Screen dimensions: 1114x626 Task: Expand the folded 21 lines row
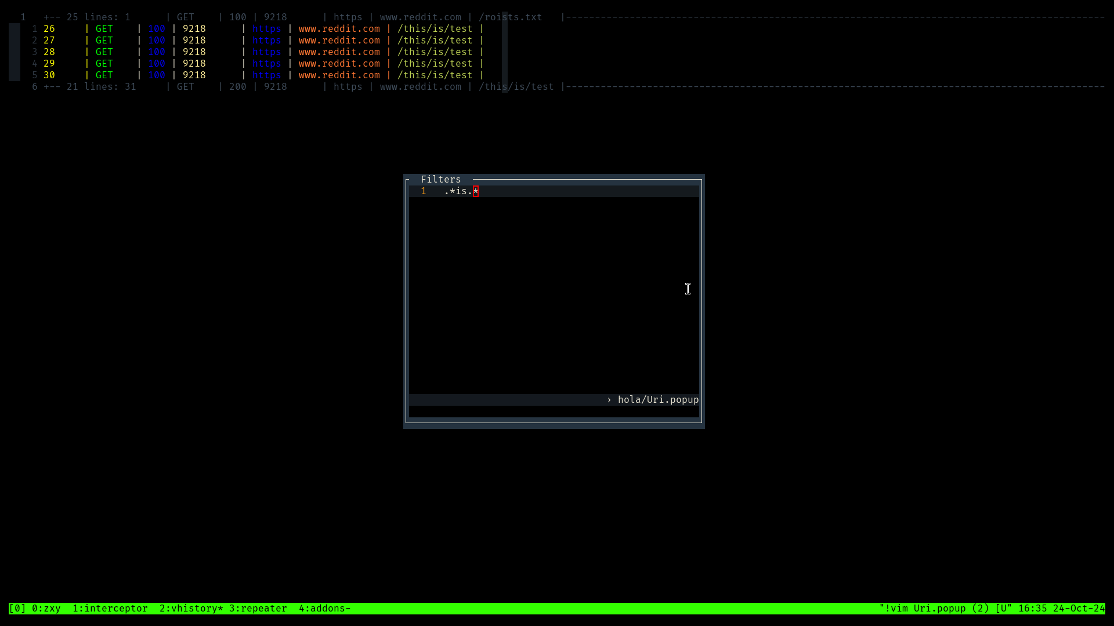(x=90, y=87)
